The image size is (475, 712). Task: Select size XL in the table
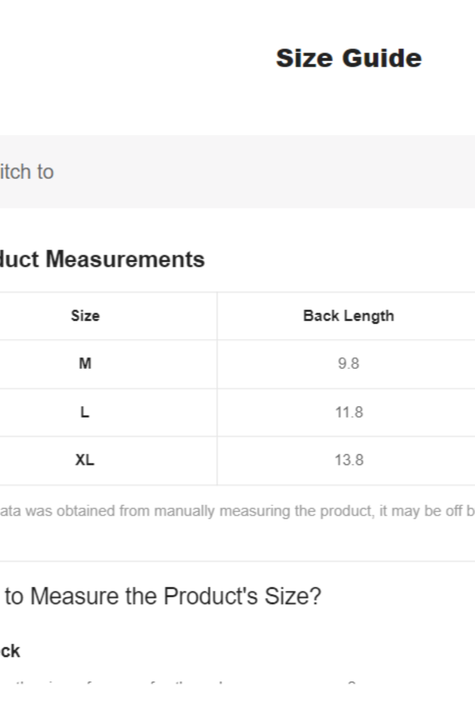coord(85,460)
